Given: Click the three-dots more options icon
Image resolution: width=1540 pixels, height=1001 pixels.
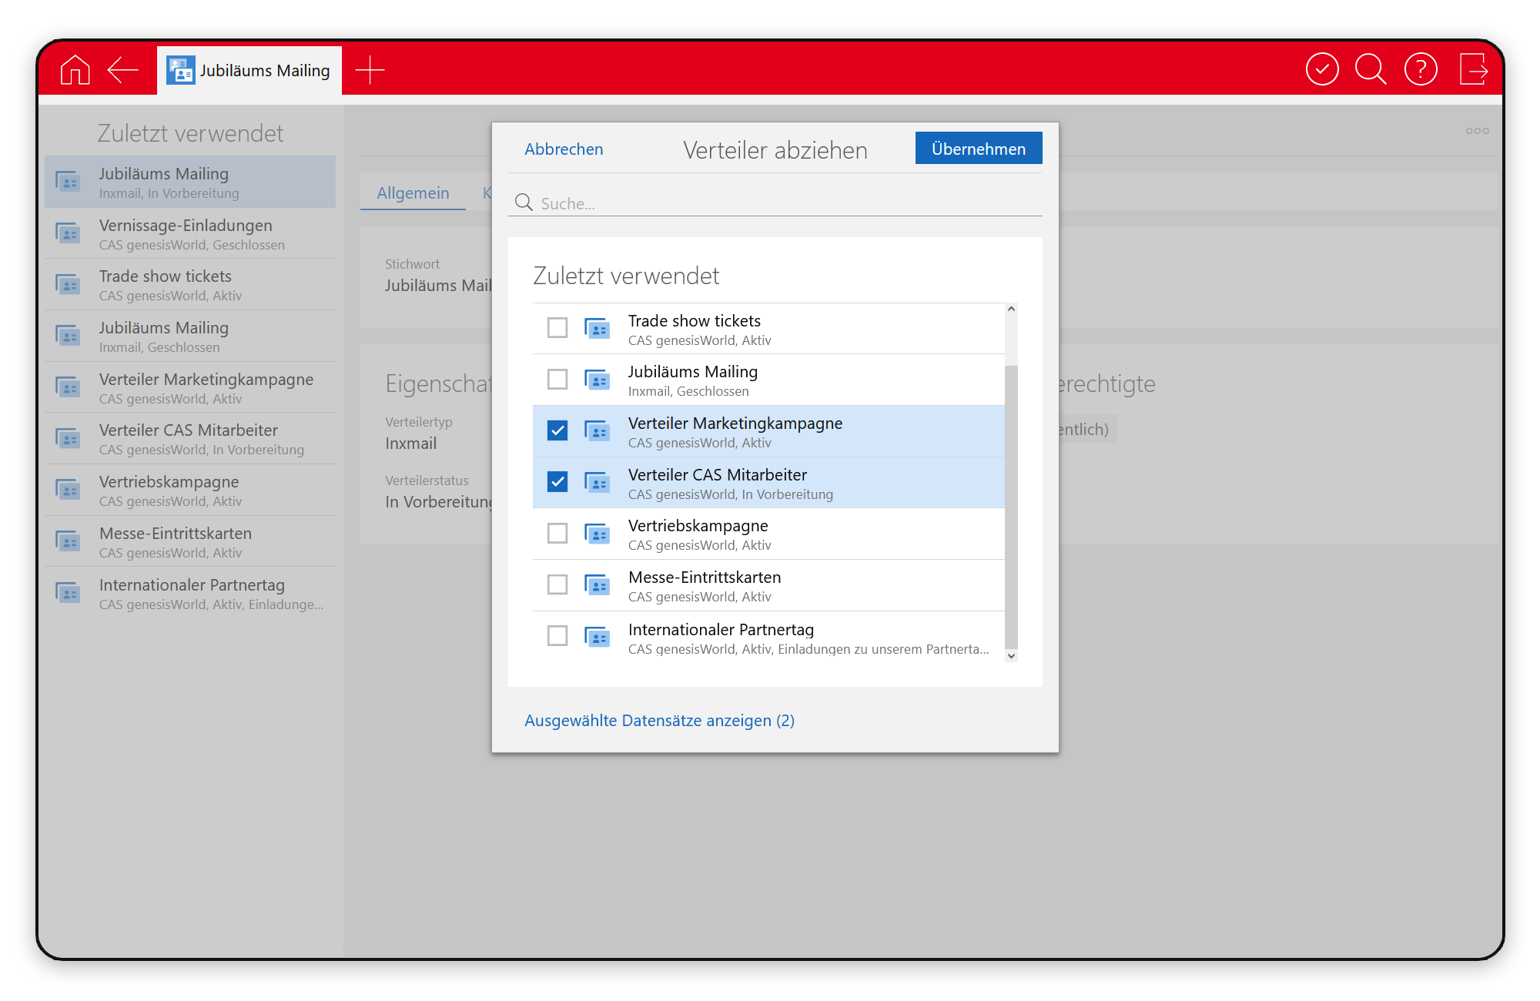Looking at the screenshot, I should tap(1477, 131).
